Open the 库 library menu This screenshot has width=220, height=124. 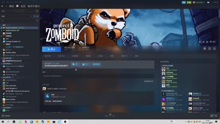pyautogui.click(x=17, y=6)
